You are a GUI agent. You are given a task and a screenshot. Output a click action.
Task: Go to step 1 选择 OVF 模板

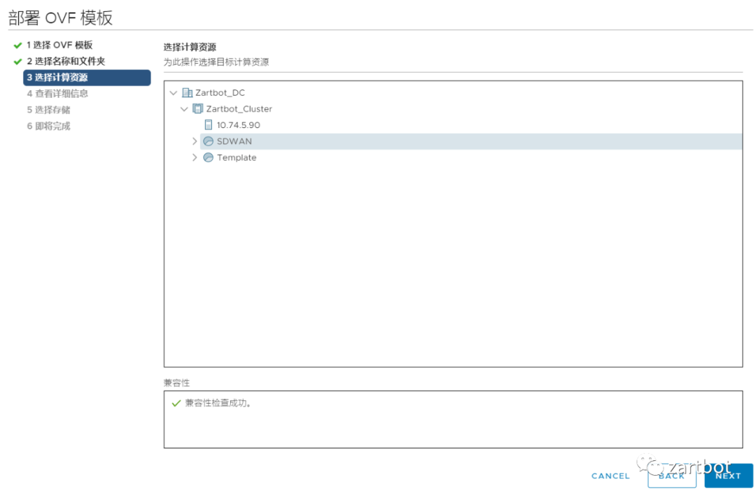click(59, 45)
